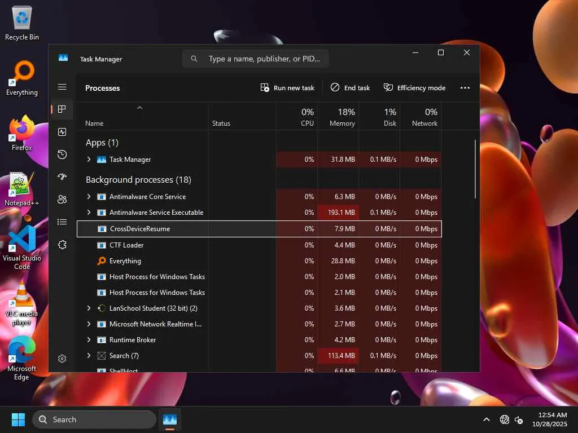Click the process list vertical scrollbar
This screenshot has width=578, height=433.
coord(475,169)
